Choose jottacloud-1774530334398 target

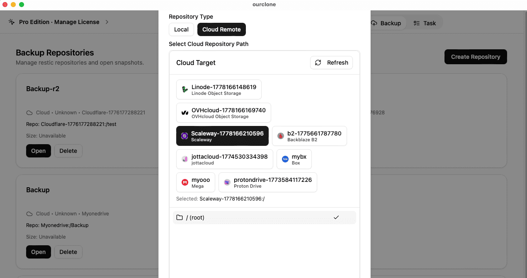click(x=224, y=159)
